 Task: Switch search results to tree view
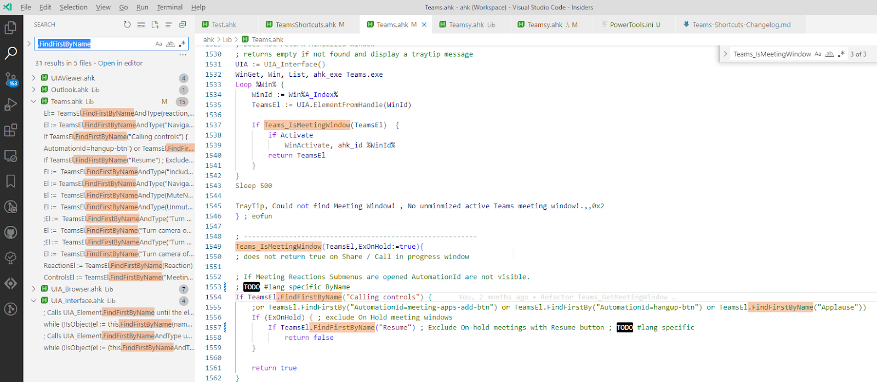(x=169, y=25)
